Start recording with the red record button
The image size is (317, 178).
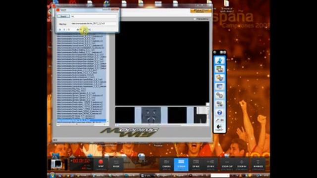tap(101, 164)
